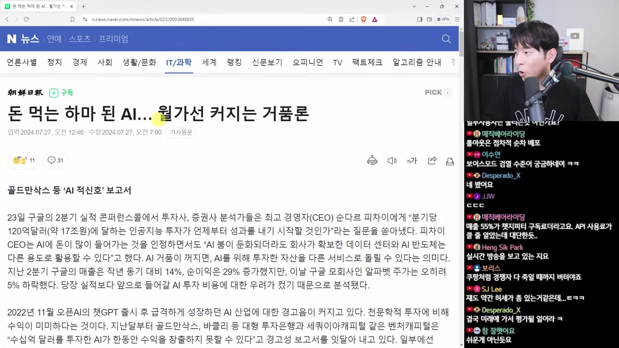Open the Brave wallet icon

pos(429,19)
